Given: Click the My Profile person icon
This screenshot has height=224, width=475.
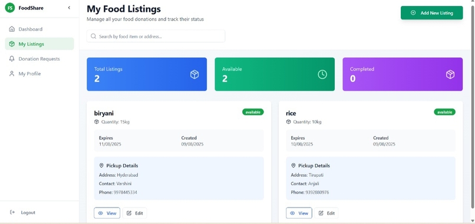Looking at the screenshot, I should 12,74.
